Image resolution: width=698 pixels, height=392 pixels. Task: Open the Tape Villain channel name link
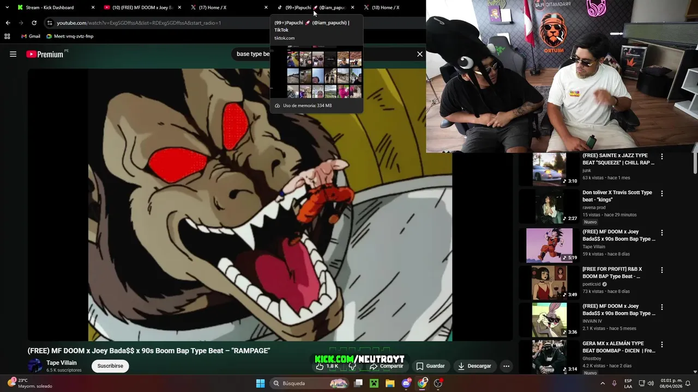(x=62, y=363)
